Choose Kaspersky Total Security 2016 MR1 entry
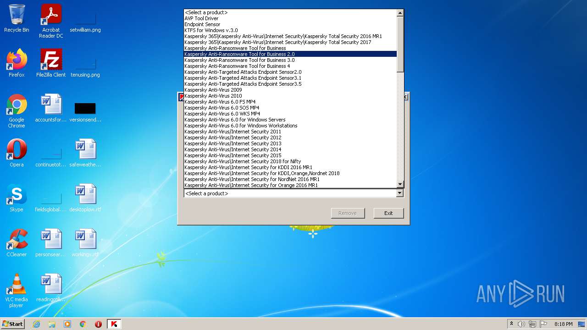 coord(290,36)
